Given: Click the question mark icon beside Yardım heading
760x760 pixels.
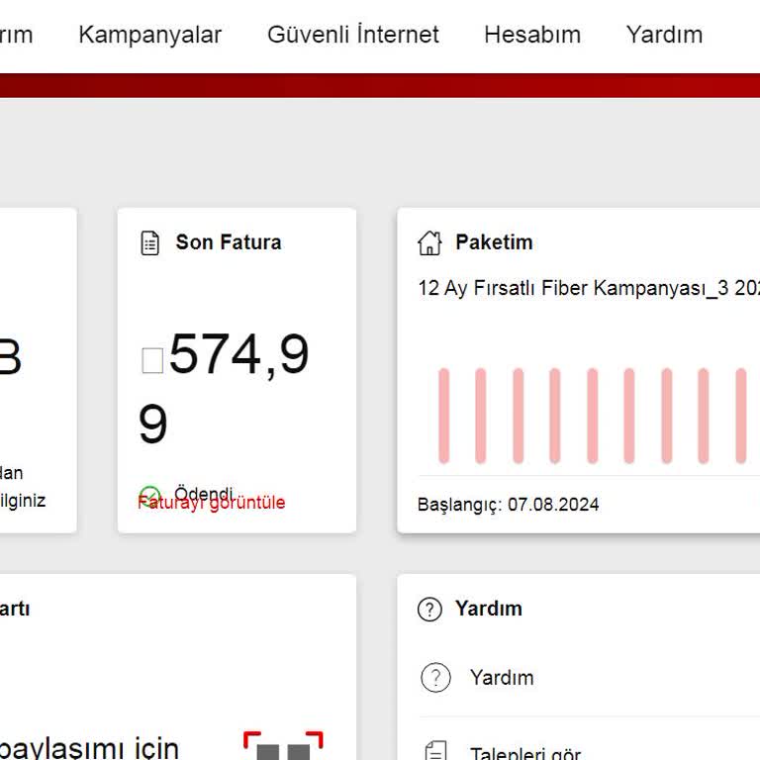Looking at the screenshot, I should click(x=429, y=610).
